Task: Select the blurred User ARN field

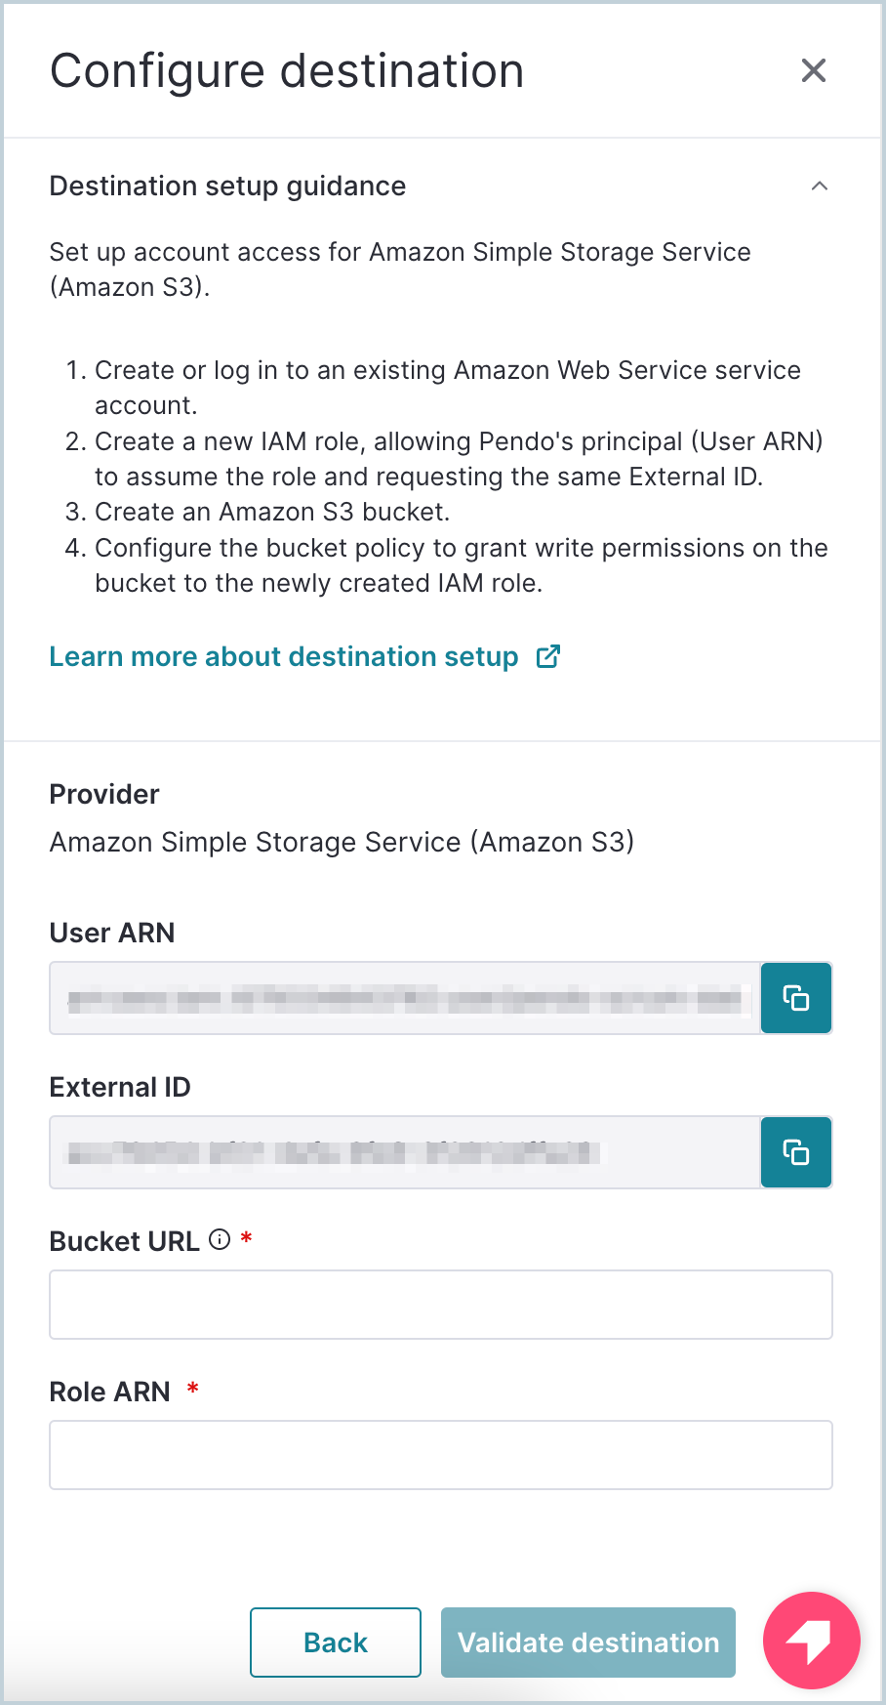Action: click(405, 998)
